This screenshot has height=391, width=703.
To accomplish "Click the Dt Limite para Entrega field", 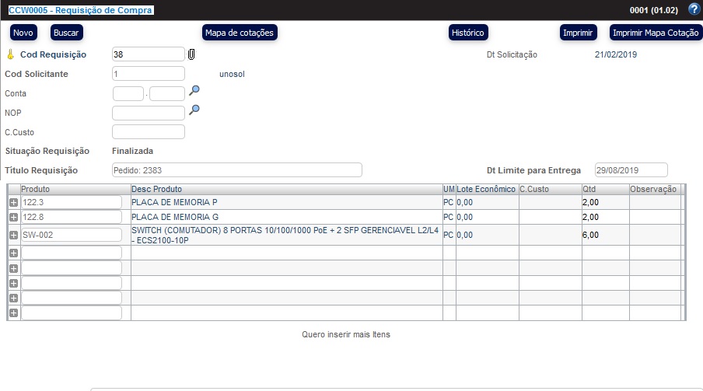I will click(631, 170).
